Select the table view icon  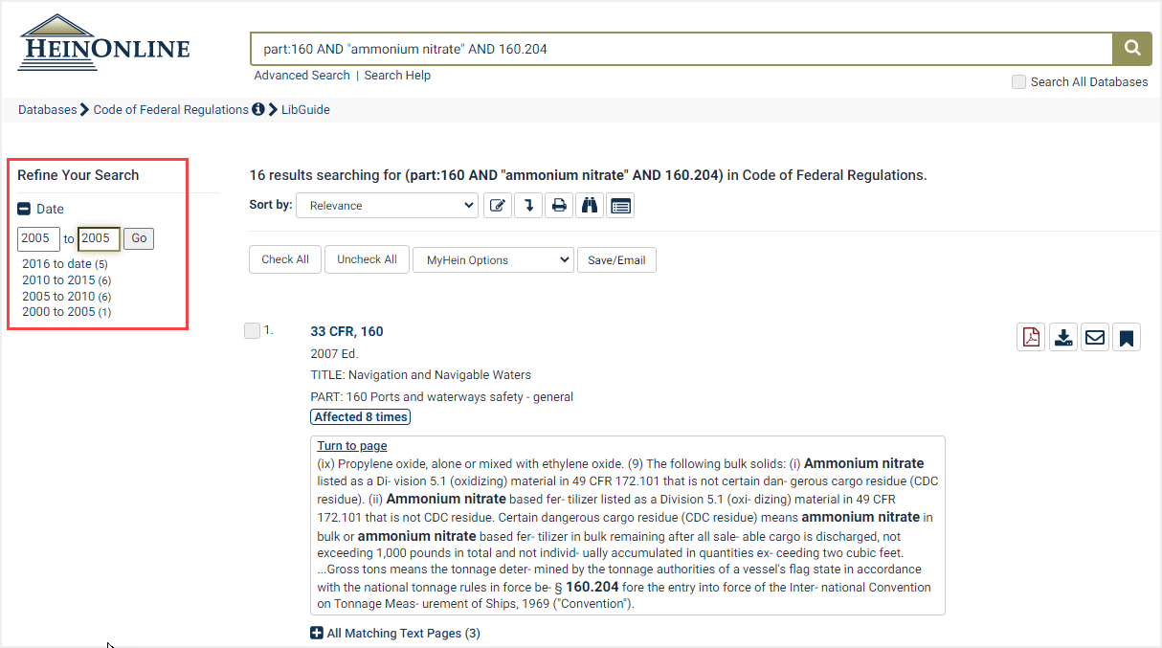click(620, 205)
